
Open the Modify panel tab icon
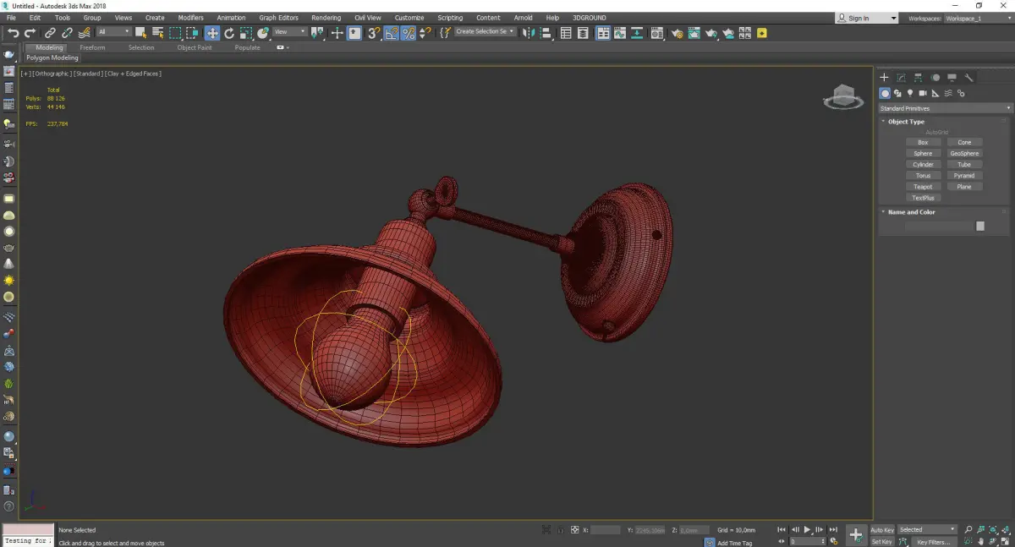tap(901, 78)
